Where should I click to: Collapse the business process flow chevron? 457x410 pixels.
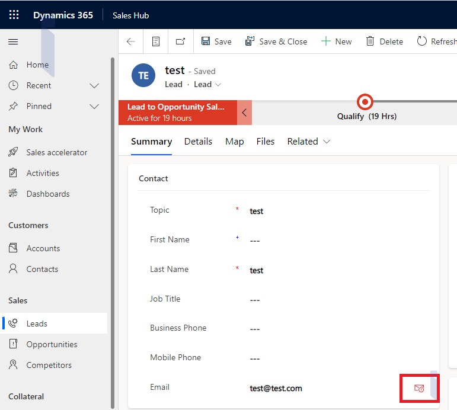244,113
